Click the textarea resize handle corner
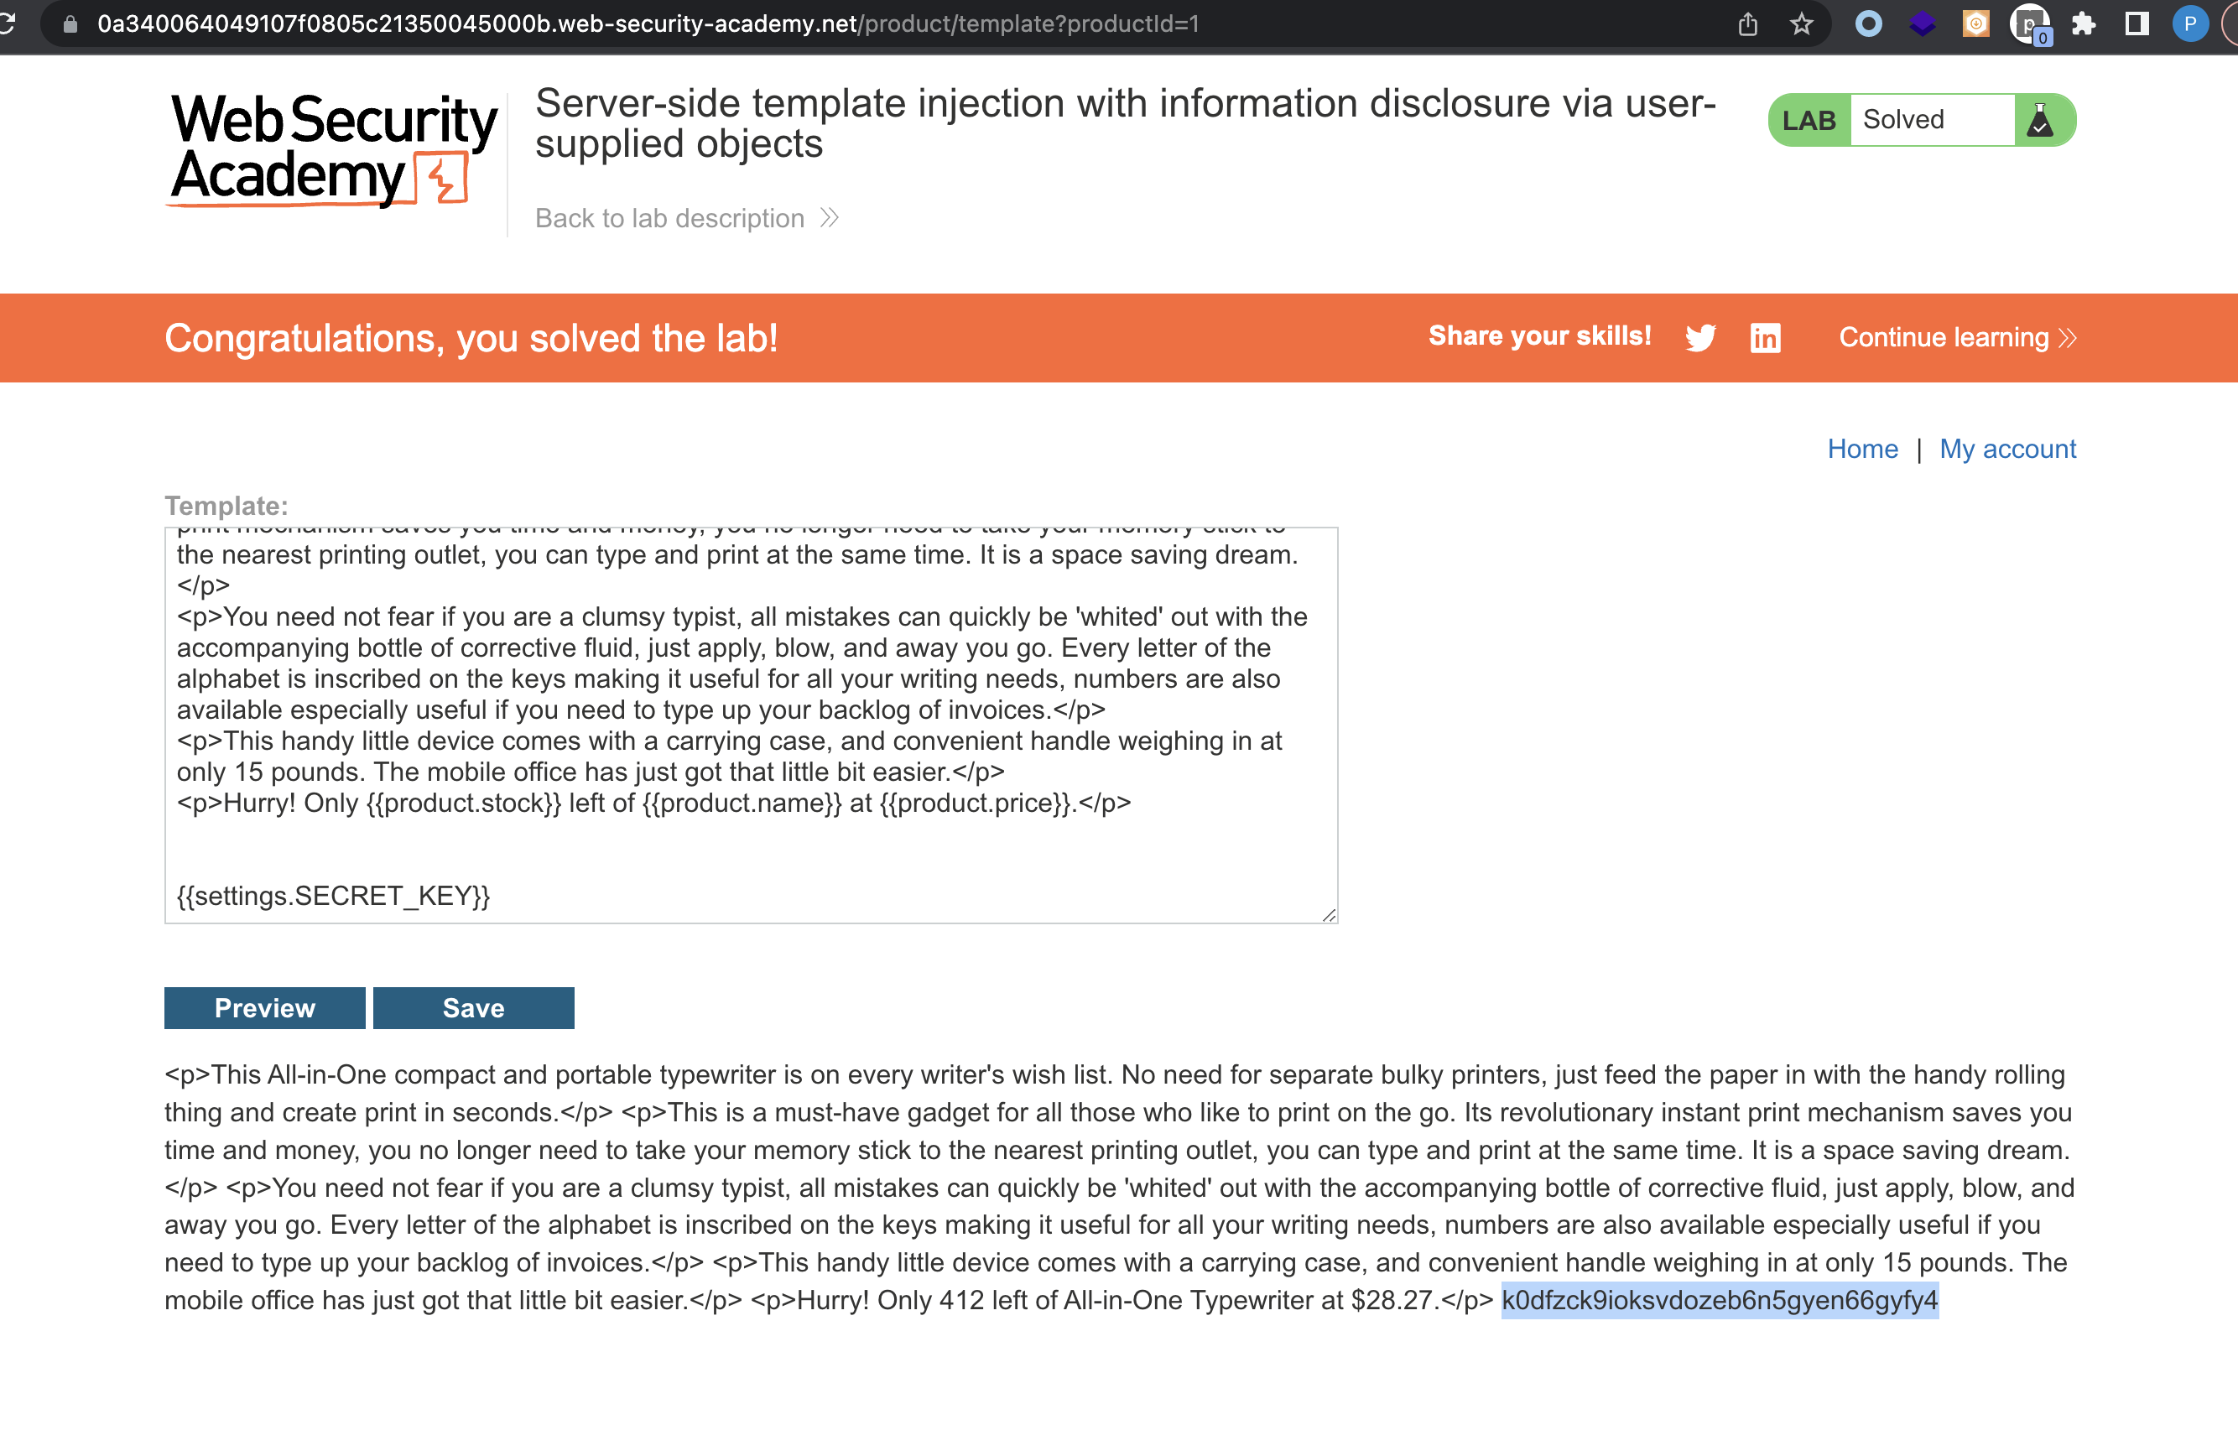Viewport: 2238px width, 1456px height. point(1329,914)
